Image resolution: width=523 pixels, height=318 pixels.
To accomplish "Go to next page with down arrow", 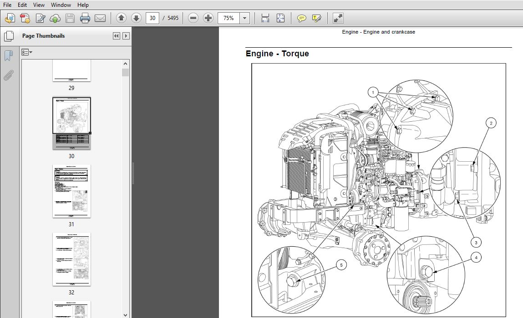I will tap(136, 18).
